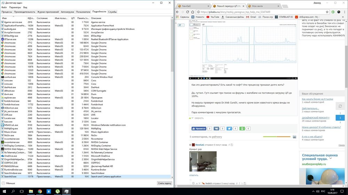Share post via VK icon button
The image size is (348, 195).
point(216,128)
